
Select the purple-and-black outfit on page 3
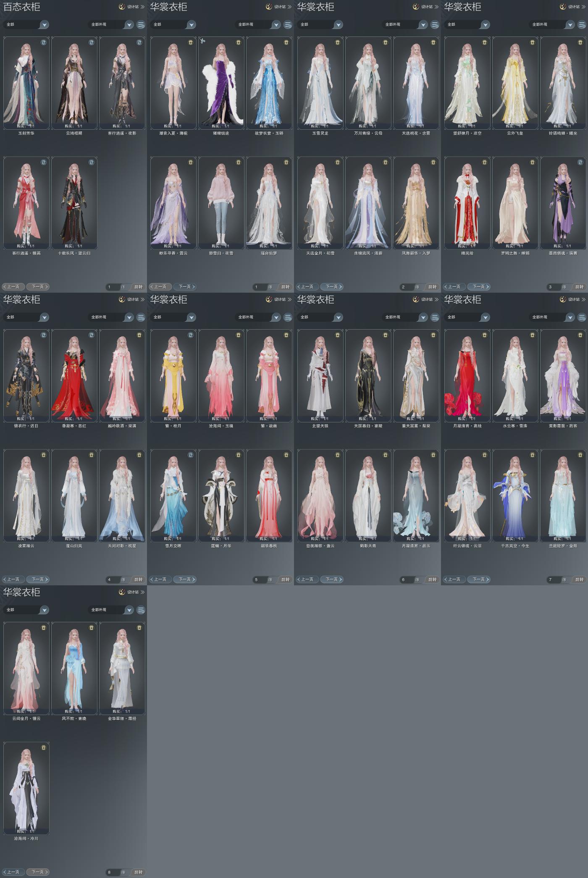[x=563, y=203]
